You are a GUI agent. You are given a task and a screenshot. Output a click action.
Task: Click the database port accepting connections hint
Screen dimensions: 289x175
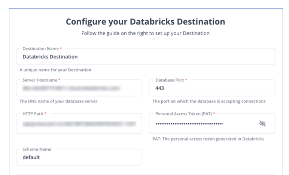(209, 101)
